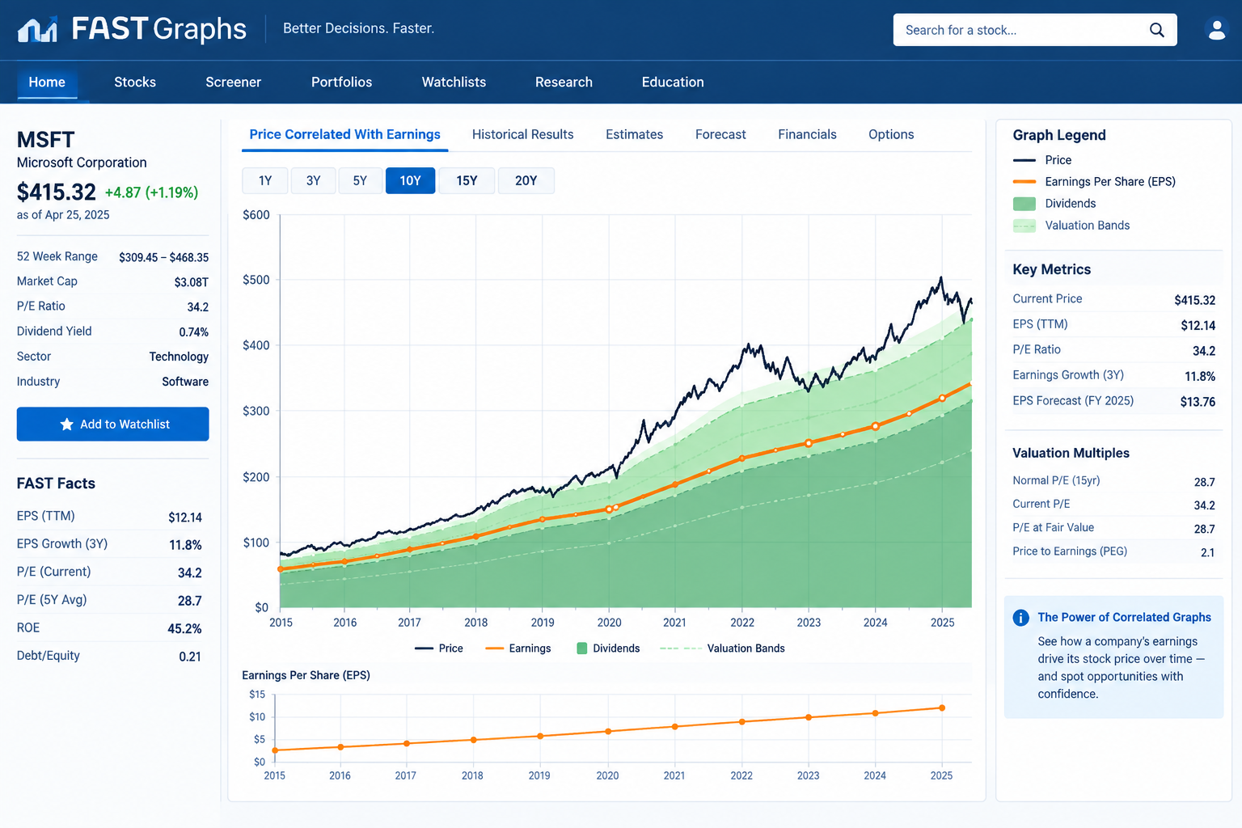Click the search magnifier icon

pos(1157,30)
